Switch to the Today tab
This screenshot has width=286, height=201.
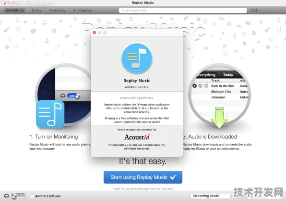click(36, 10)
